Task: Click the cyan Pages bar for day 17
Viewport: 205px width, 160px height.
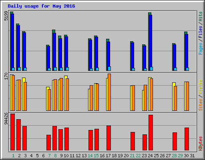Action: click(x=109, y=68)
